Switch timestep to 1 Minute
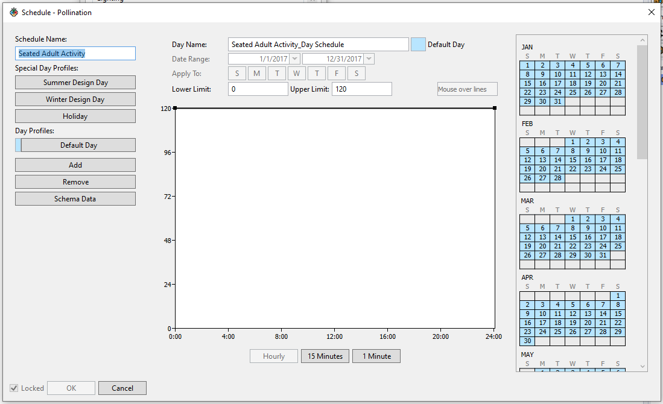The width and height of the screenshot is (663, 404). click(376, 356)
